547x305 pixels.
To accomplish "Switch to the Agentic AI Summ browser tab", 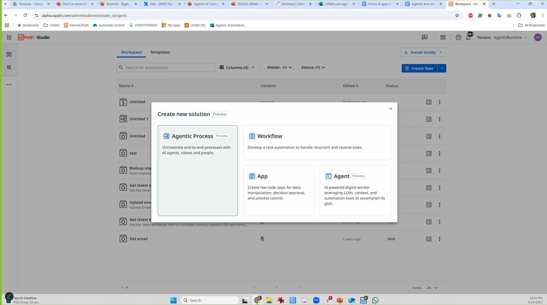I will (205, 4).
